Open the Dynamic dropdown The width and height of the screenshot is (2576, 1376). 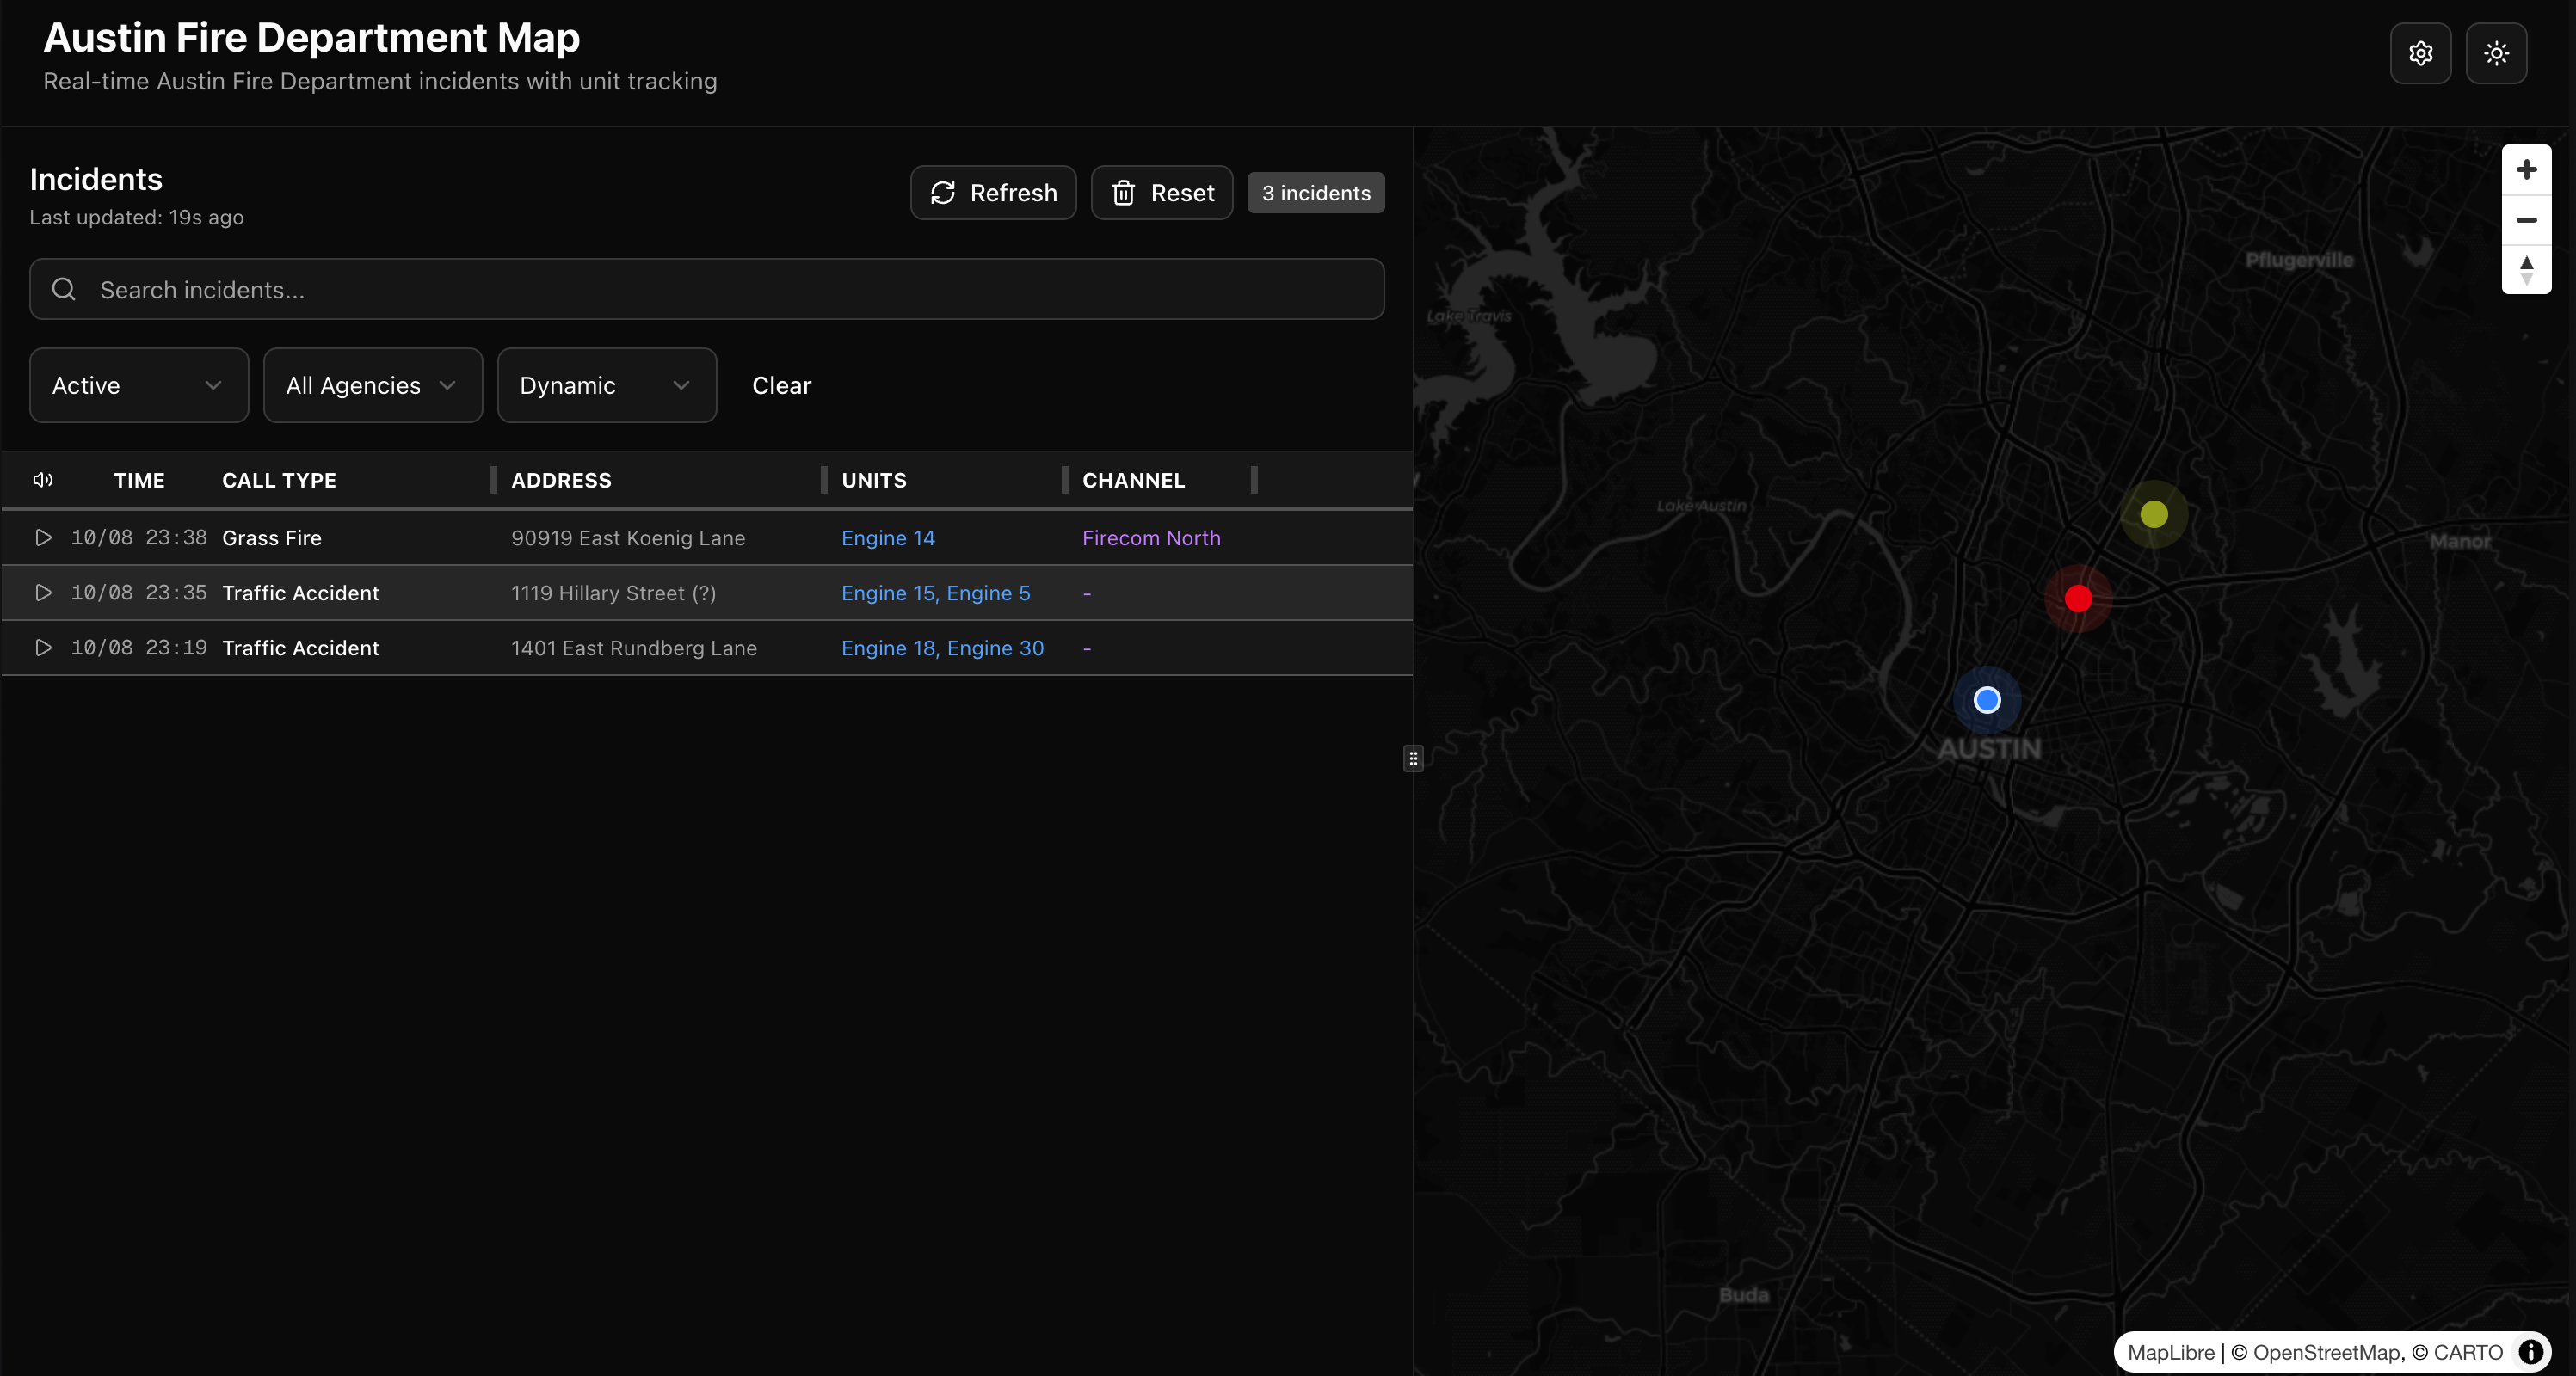(x=606, y=386)
